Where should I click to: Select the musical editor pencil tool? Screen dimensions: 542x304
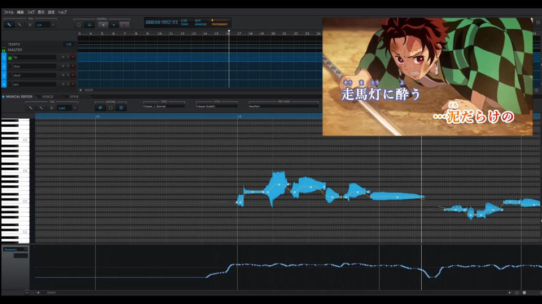tap(30, 108)
